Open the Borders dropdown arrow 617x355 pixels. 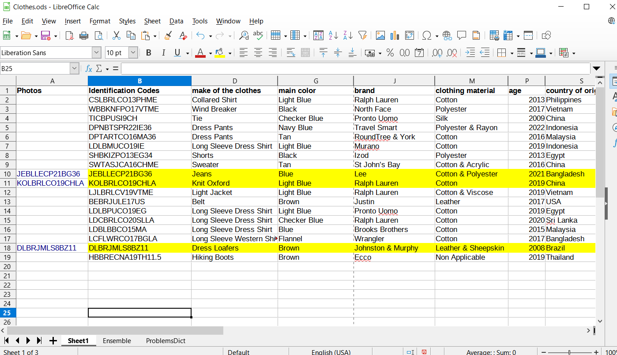click(512, 53)
